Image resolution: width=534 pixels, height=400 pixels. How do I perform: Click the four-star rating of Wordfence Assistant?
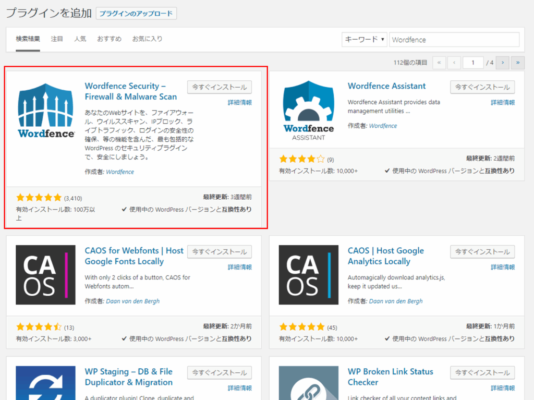click(302, 159)
